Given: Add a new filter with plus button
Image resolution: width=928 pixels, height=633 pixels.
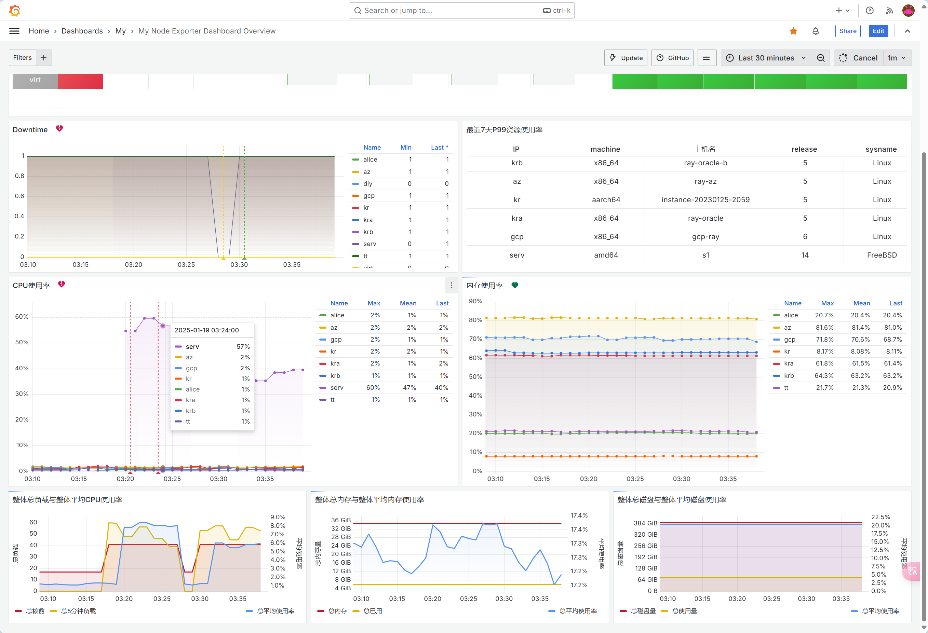Looking at the screenshot, I should [x=44, y=57].
